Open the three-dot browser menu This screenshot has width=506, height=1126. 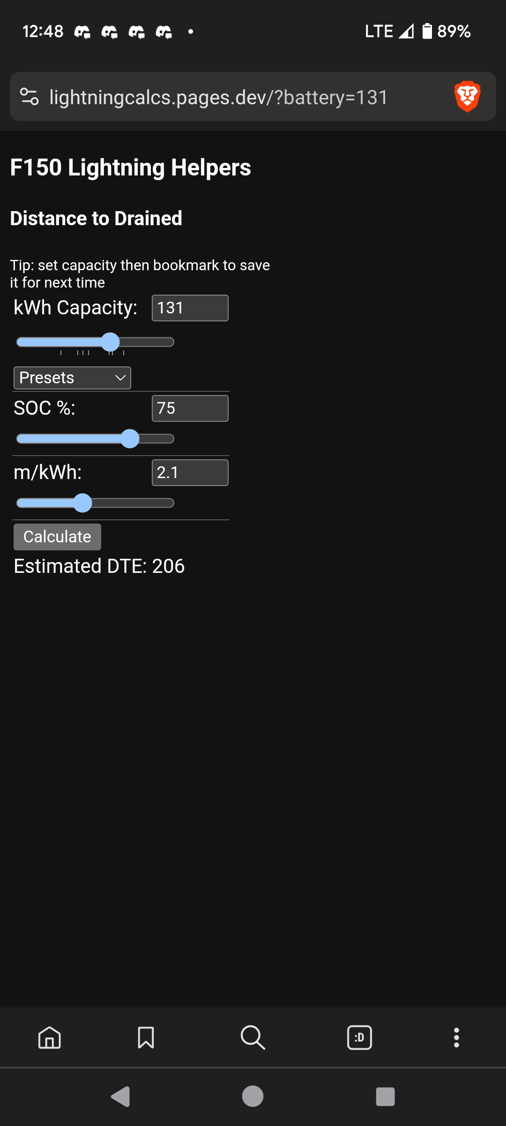(456, 1037)
